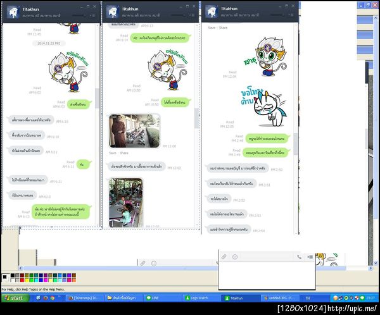Screen dimensions: 380x315
Task: Open the folder window taskbar button
Action: [123, 298]
